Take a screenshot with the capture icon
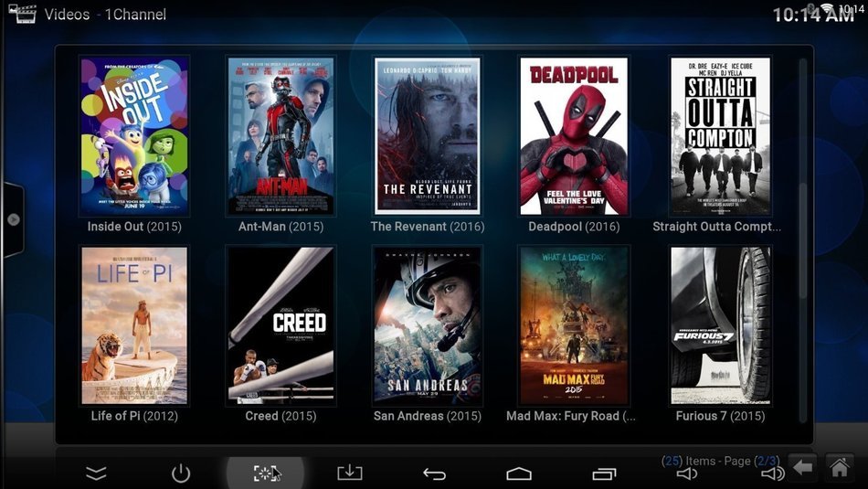 pos(266,473)
